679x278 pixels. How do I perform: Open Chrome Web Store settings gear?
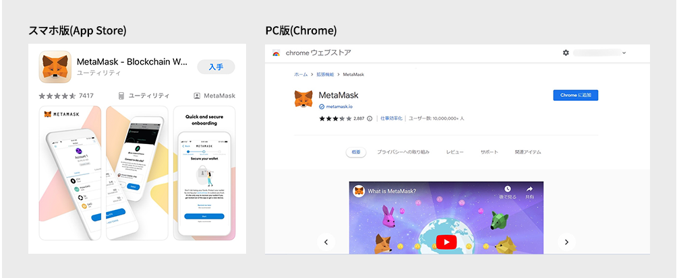[566, 53]
